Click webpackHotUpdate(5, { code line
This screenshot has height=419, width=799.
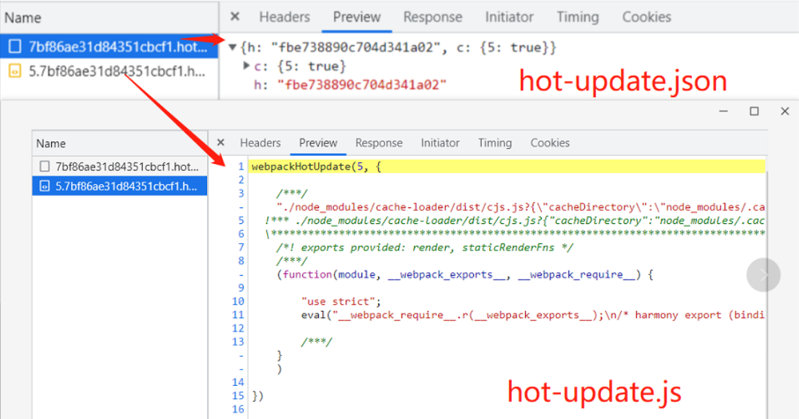(316, 167)
